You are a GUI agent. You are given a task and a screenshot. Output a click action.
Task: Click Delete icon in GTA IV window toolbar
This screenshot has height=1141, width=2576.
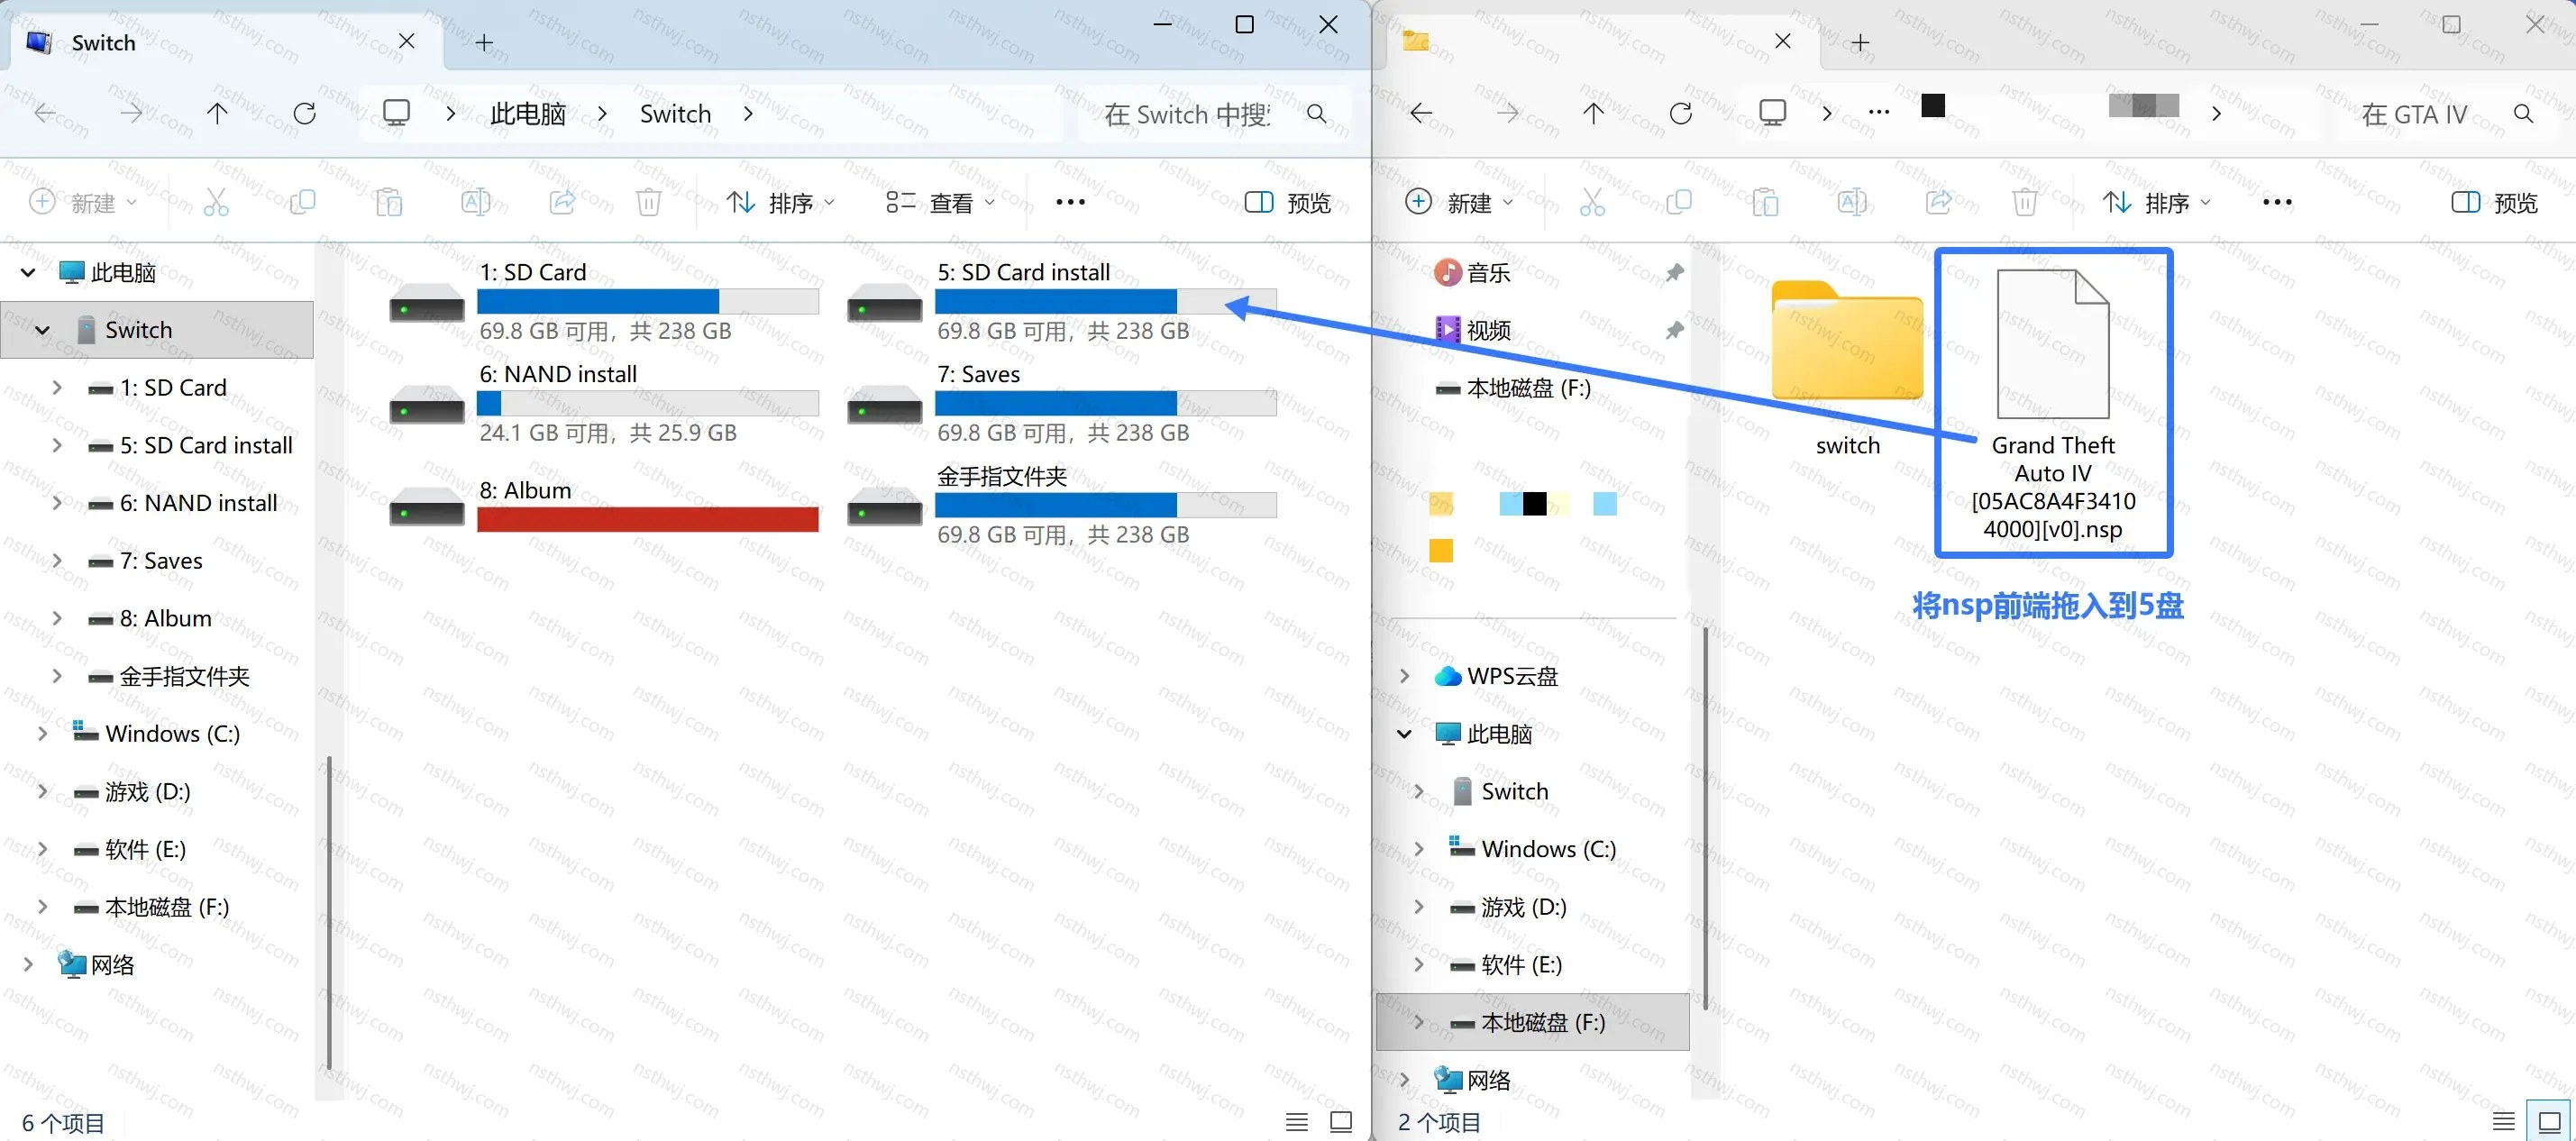tap(2025, 202)
